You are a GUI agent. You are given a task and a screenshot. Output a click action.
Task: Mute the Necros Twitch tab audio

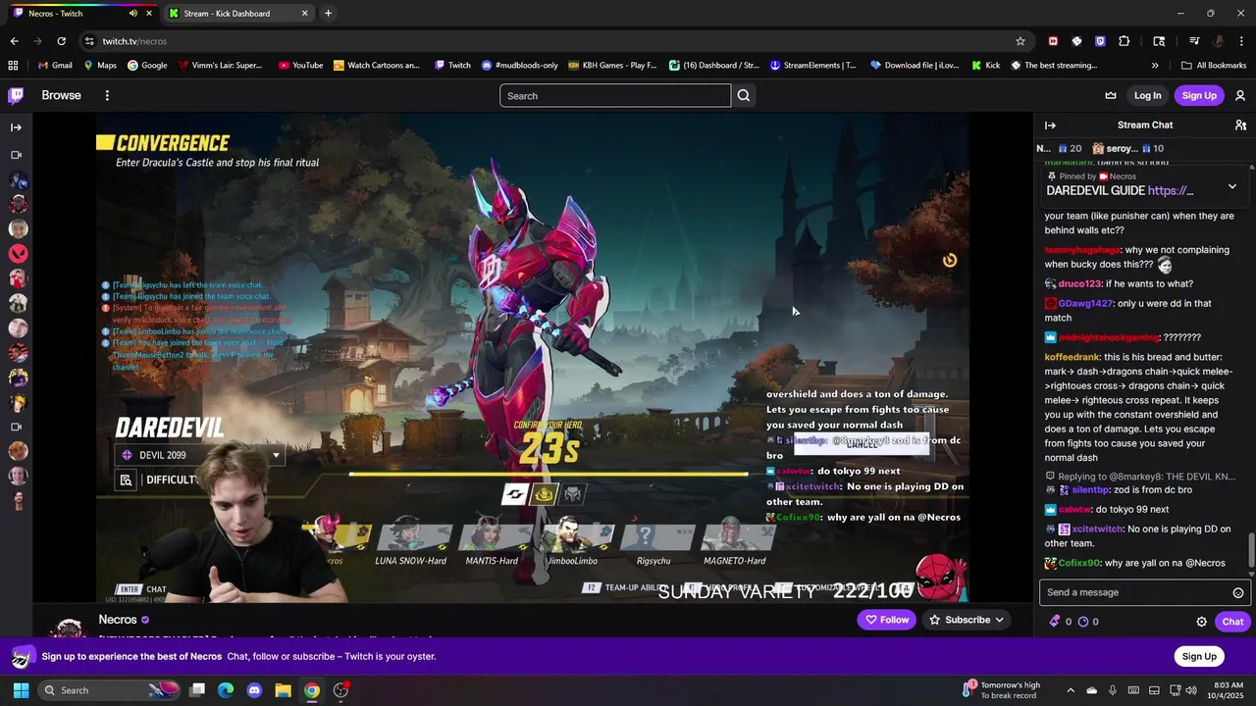point(133,14)
